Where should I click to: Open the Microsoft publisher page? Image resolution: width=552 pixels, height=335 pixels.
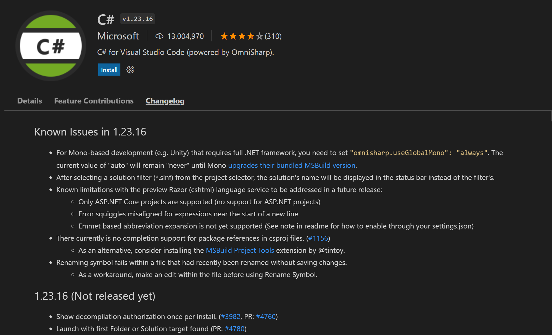click(x=118, y=36)
